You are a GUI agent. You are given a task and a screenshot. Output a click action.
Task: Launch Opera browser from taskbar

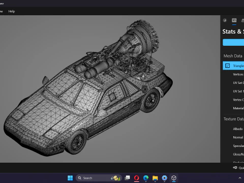pyautogui.click(x=137, y=178)
